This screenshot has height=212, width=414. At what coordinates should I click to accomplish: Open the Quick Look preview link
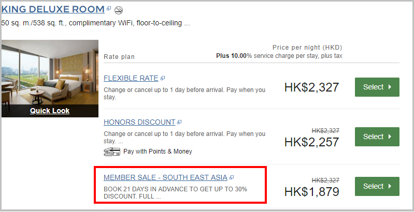(x=50, y=111)
